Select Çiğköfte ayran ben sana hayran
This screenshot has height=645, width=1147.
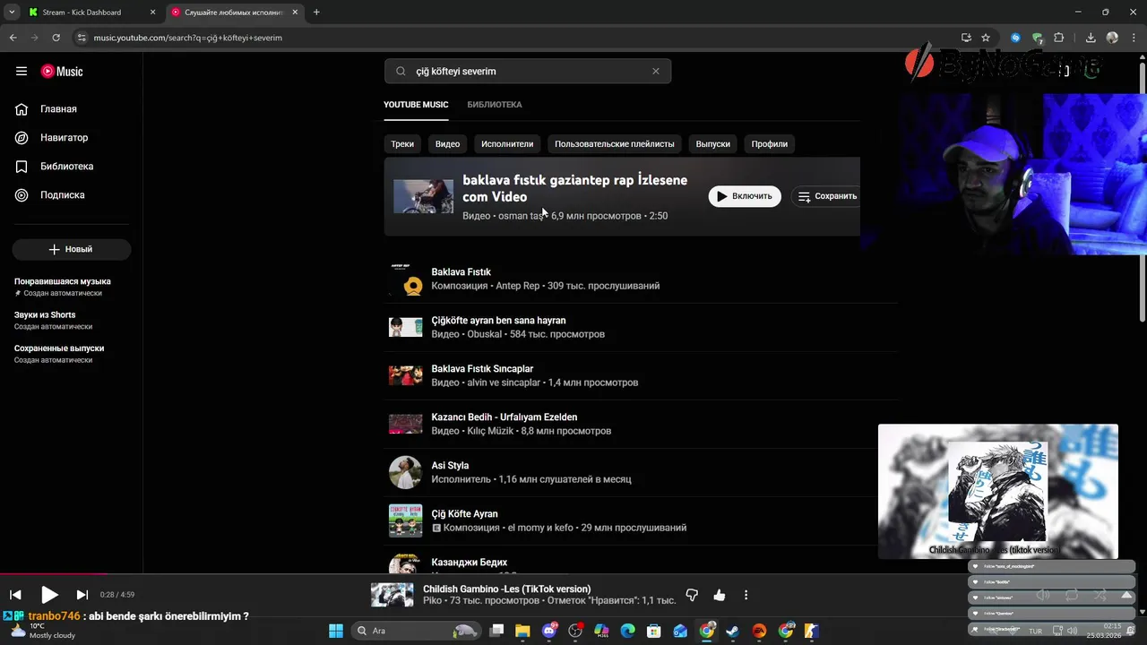coord(641,327)
